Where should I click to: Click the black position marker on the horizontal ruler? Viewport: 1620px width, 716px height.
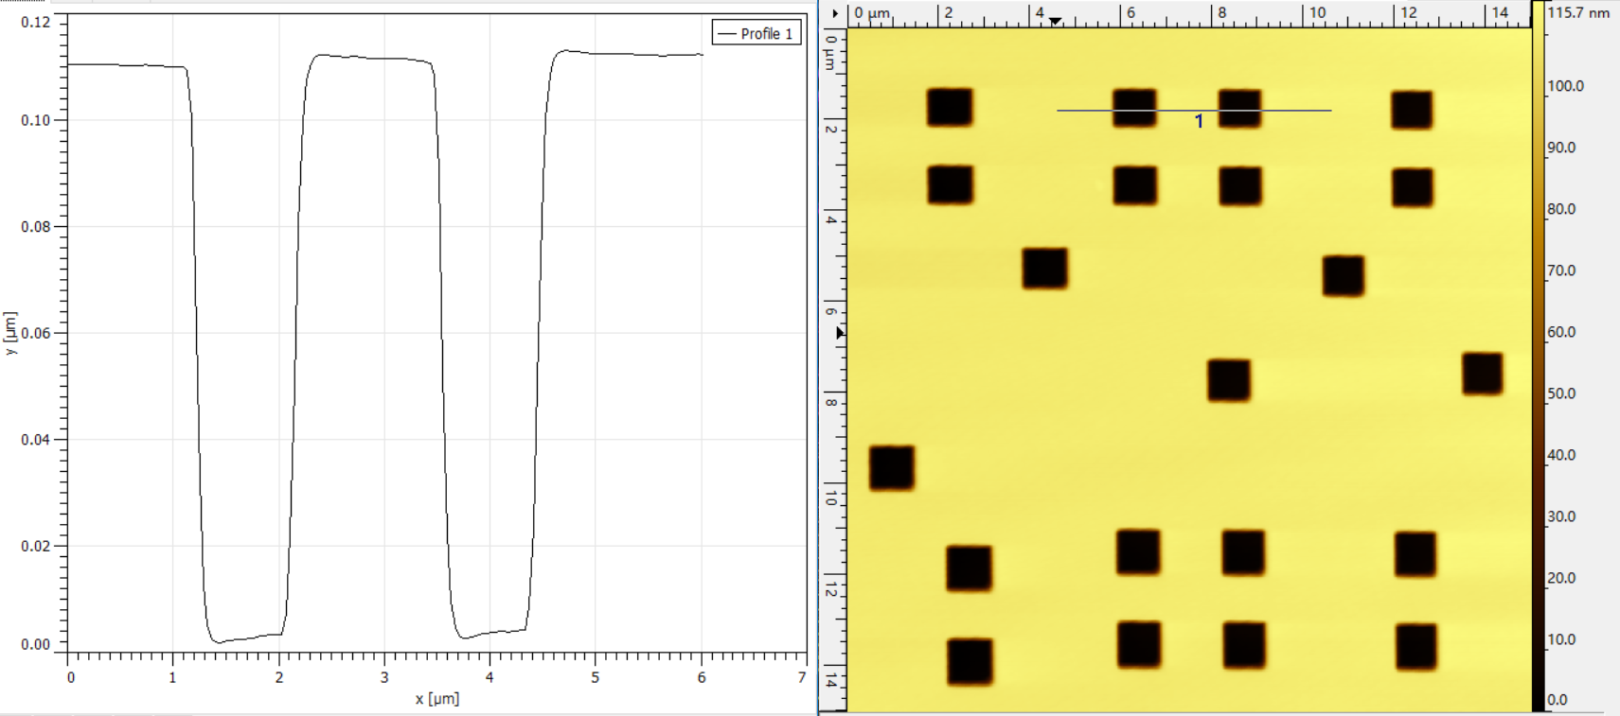1056,22
